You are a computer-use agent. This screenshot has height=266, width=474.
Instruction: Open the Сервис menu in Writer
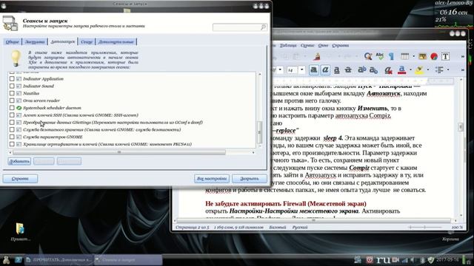pyautogui.click(x=307, y=46)
